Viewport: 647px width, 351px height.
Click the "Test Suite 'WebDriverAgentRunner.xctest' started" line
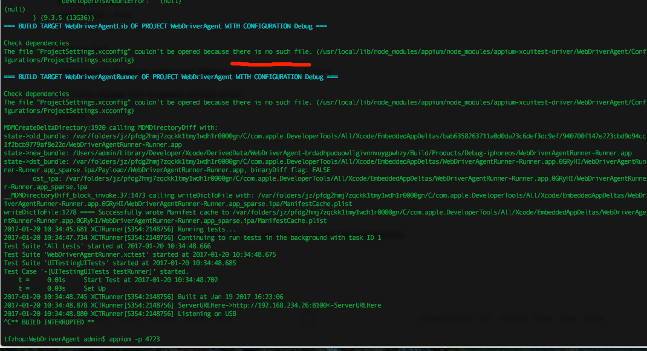tap(140, 254)
